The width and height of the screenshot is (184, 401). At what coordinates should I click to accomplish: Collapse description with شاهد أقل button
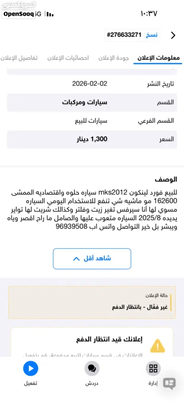pos(92,258)
